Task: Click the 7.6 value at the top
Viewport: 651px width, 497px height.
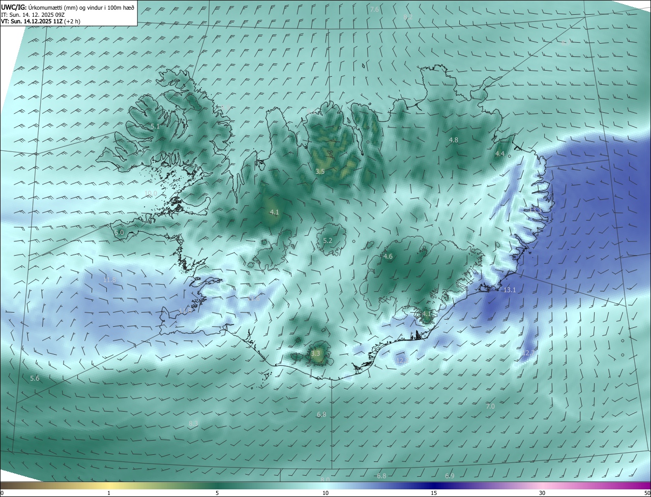Action: [x=375, y=10]
